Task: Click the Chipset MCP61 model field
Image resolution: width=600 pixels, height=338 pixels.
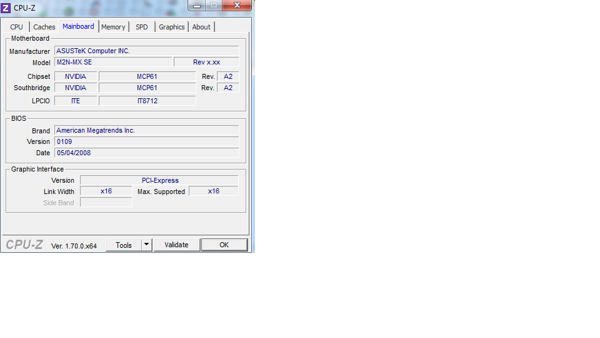Action: click(x=147, y=76)
